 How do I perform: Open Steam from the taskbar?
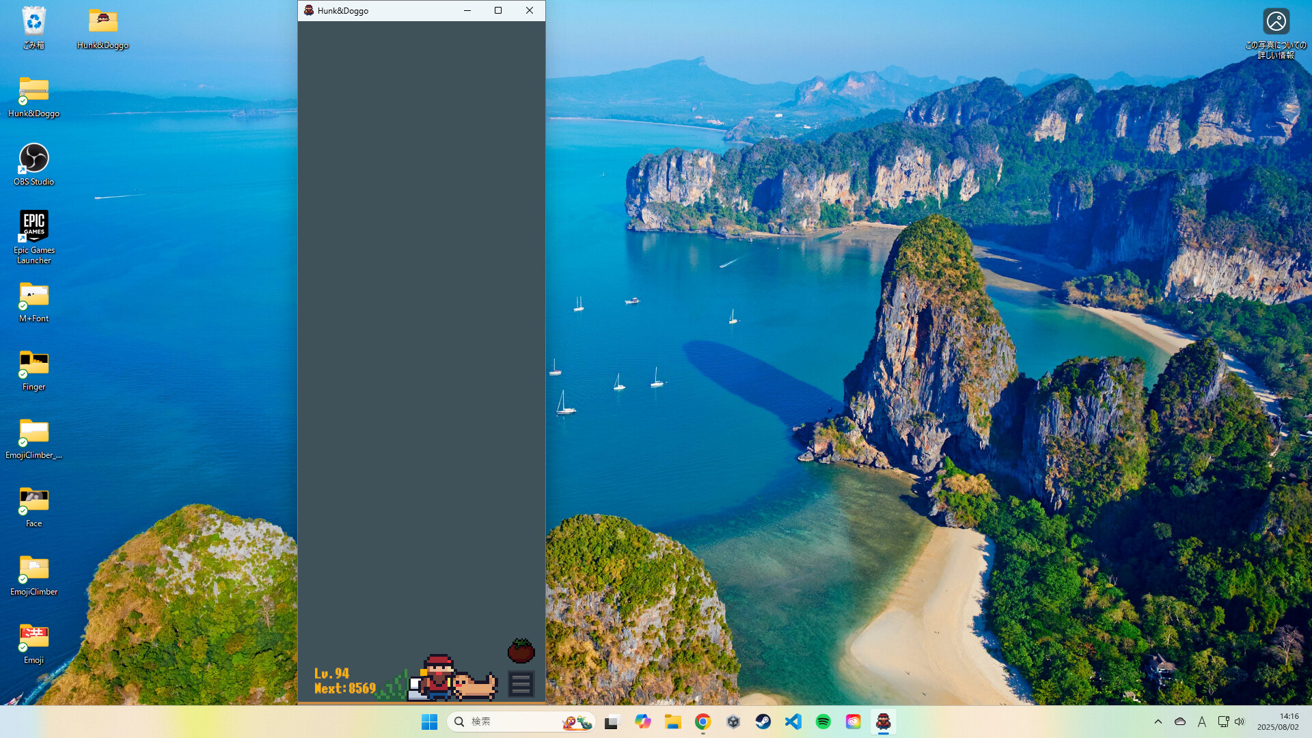point(763,722)
